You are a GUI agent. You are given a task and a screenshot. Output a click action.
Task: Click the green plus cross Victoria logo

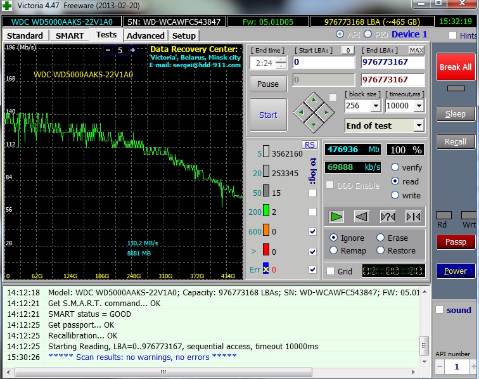coord(7,6)
